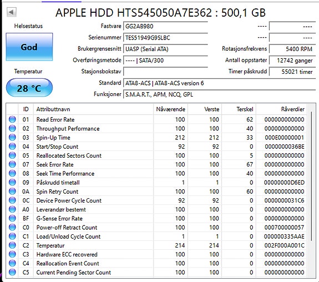This screenshot has width=319, height=282.
Task: Click the Råverdier column header
Action: 282,109
